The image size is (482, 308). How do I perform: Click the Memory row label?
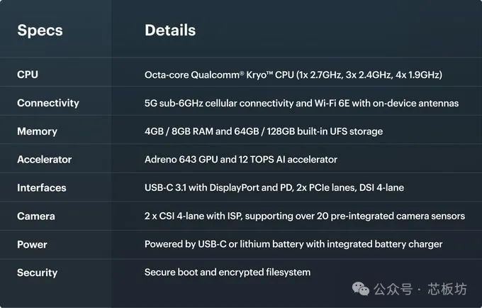coord(37,131)
